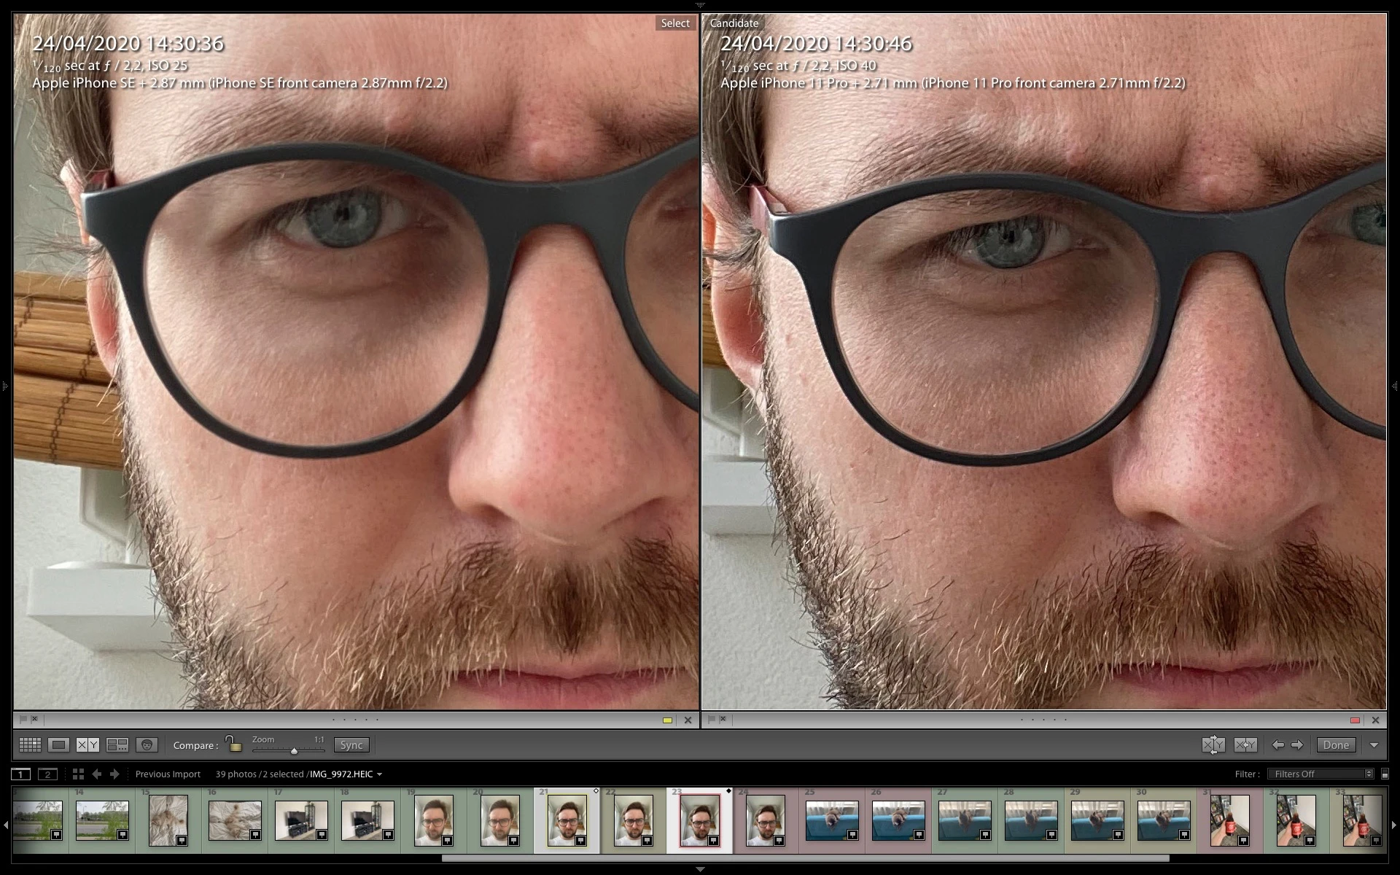Image resolution: width=1400 pixels, height=875 pixels.
Task: Click Make Select XY icon
Action: click(1245, 744)
